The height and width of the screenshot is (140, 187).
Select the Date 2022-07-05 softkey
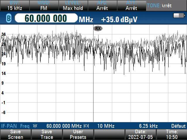pyautogui.click(x=141, y=134)
